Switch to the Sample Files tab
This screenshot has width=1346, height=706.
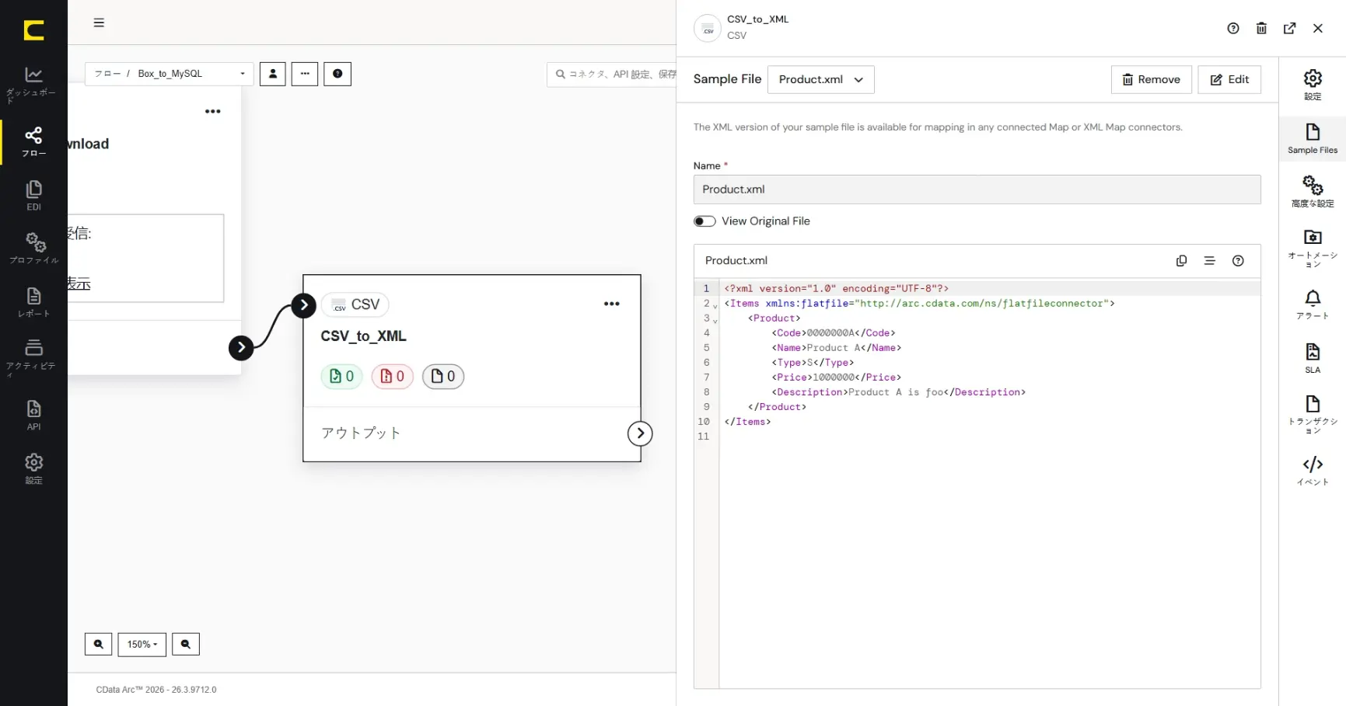(x=1313, y=139)
